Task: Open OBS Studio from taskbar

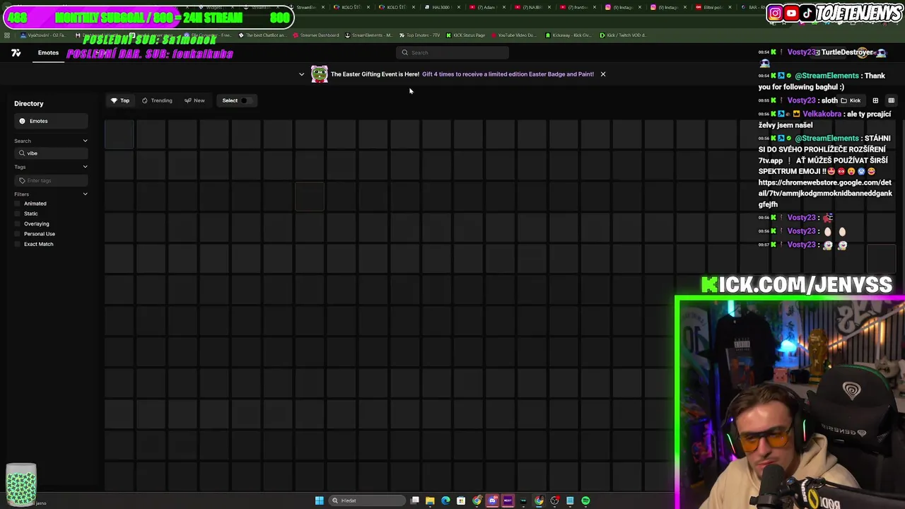Action: click(554, 501)
